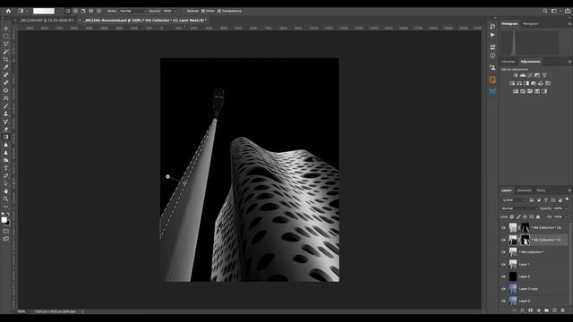
Task: Hide the Nik Collection (2) layer
Action: coord(503,228)
